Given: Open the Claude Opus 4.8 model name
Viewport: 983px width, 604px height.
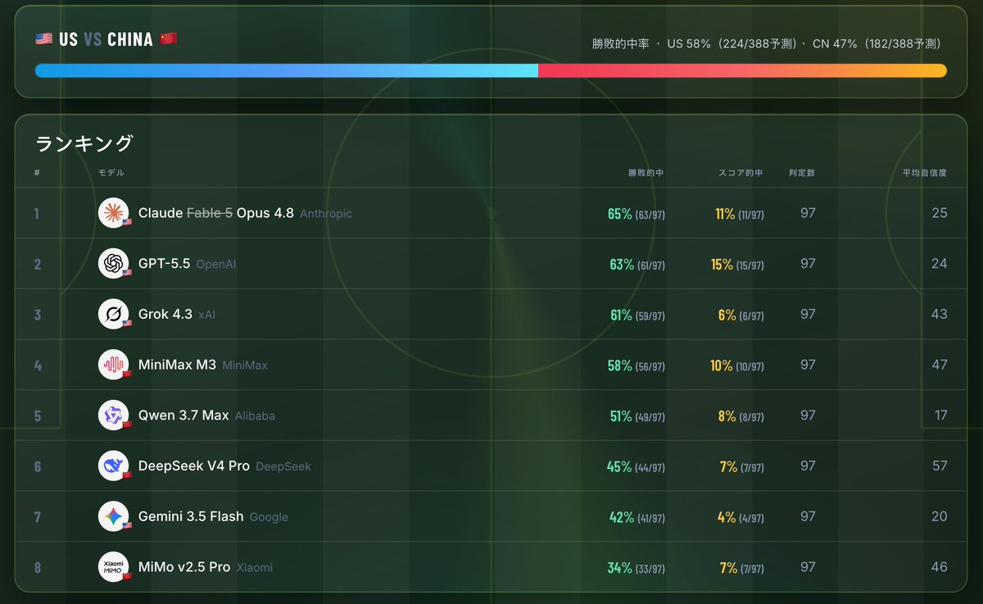Looking at the screenshot, I should click(216, 213).
